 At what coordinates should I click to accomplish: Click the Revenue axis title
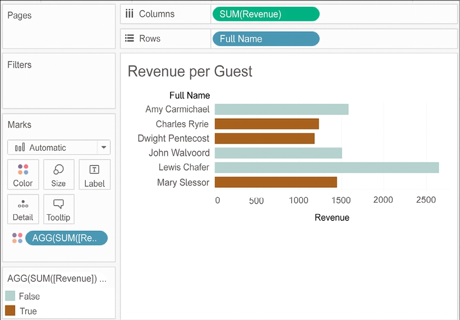pyautogui.click(x=332, y=217)
